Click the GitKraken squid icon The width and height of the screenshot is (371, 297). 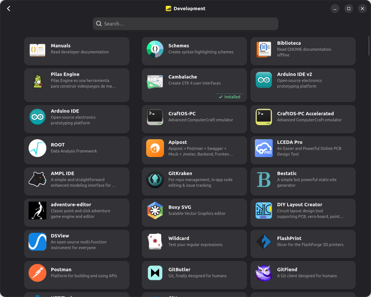[x=155, y=179]
